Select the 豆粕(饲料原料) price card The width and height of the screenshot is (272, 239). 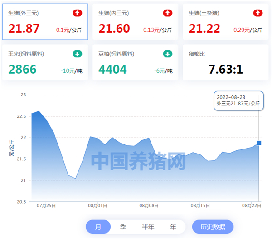135,63
